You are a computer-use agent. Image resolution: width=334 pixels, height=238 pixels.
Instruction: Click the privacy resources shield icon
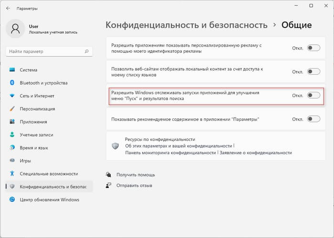point(115,146)
